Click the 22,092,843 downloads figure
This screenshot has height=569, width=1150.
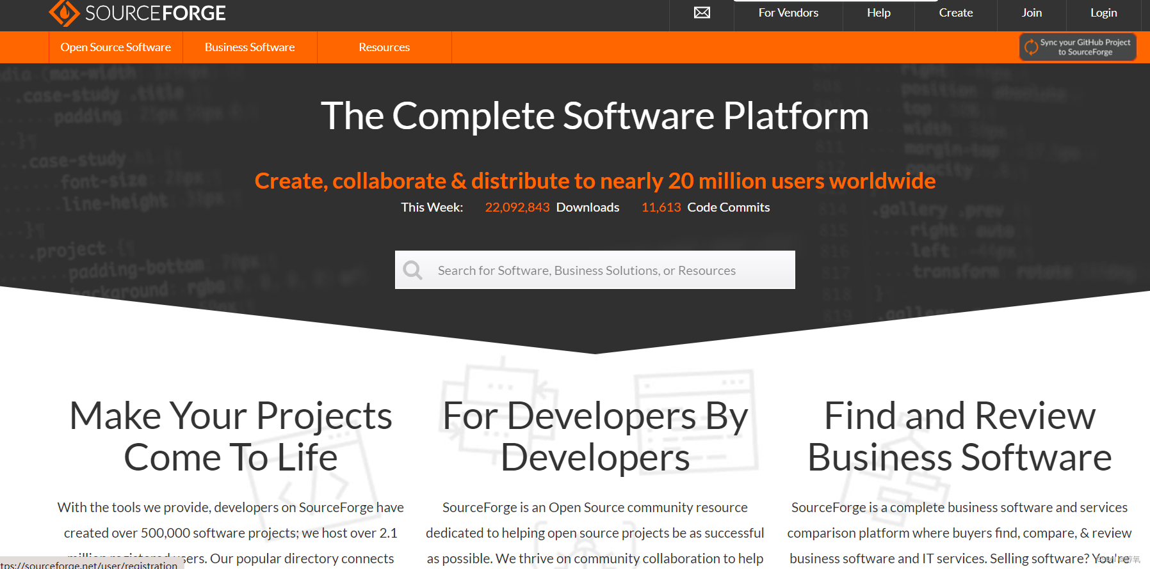(x=517, y=207)
